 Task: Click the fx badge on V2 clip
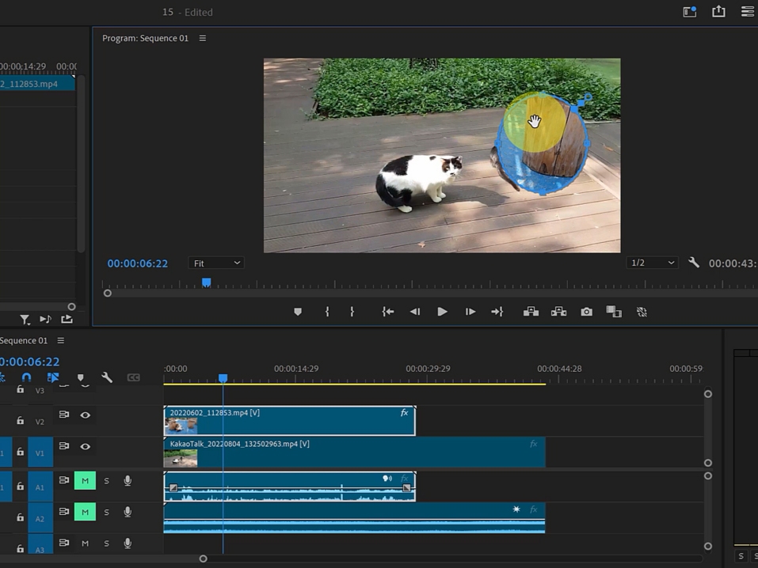(404, 412)
